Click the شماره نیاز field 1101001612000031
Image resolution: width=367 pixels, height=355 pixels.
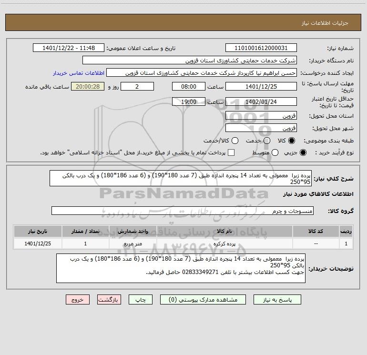coord(261,48)
